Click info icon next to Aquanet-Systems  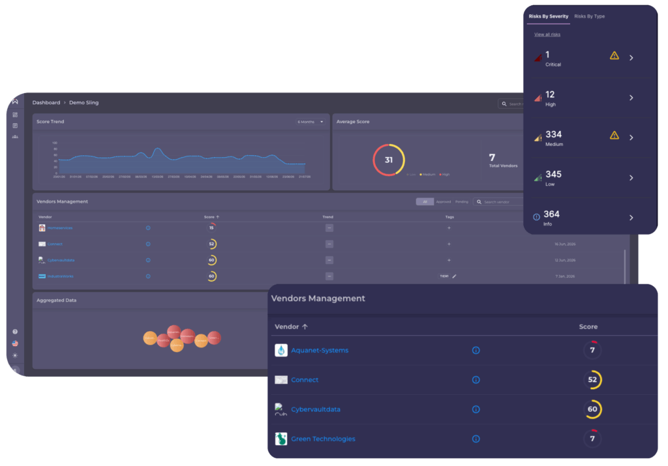coord(476,350)
